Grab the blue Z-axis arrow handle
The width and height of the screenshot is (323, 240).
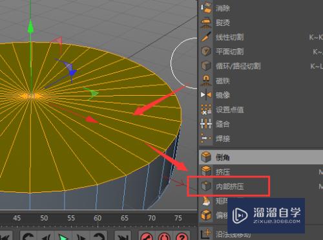coord(72,73)
